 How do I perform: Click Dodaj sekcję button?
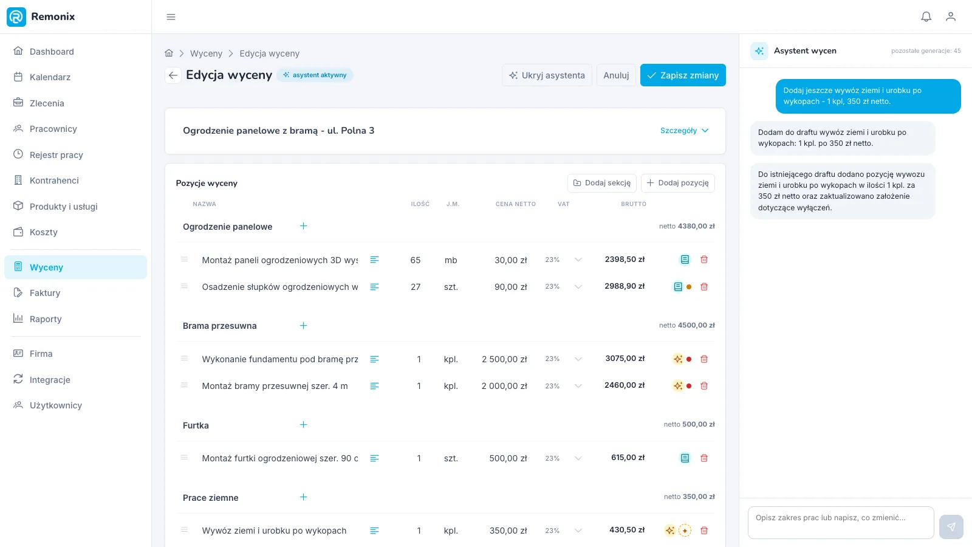point(602,183)
